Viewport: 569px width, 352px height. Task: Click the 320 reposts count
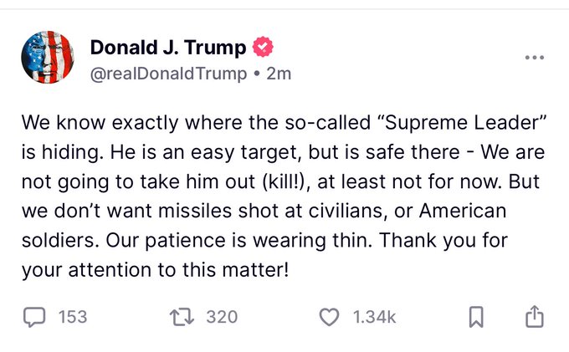click(x=222, y=317)
